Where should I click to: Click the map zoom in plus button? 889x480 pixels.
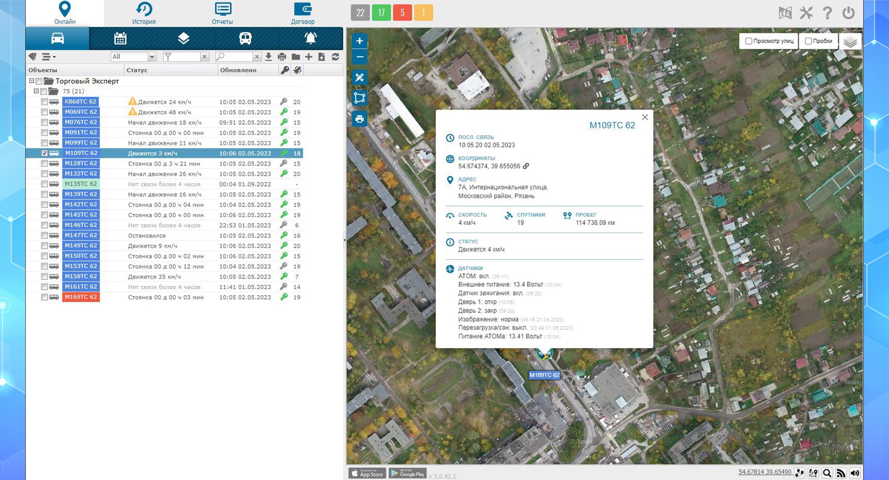(360, 41)
